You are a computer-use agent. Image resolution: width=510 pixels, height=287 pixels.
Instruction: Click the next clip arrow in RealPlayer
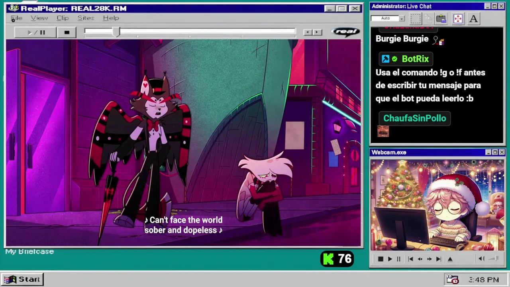[x=317, y=32]
